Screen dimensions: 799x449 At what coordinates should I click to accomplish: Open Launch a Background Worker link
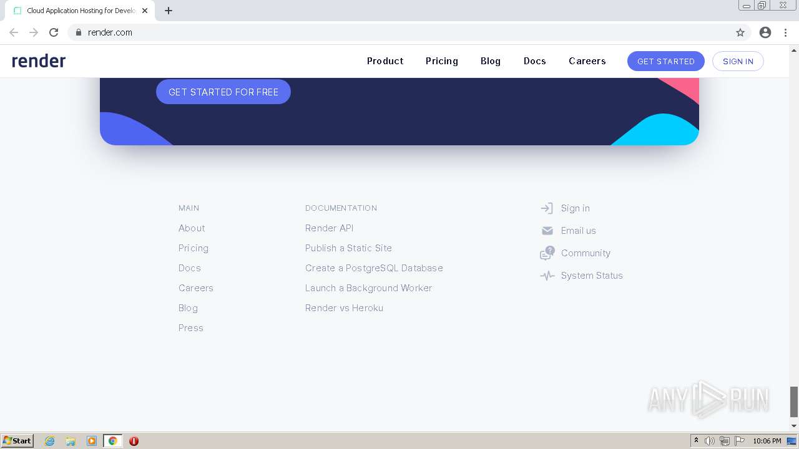(369, 288)
